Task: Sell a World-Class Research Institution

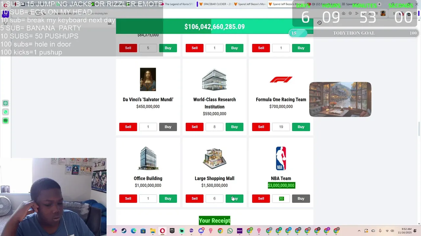Action: [194, 127]
